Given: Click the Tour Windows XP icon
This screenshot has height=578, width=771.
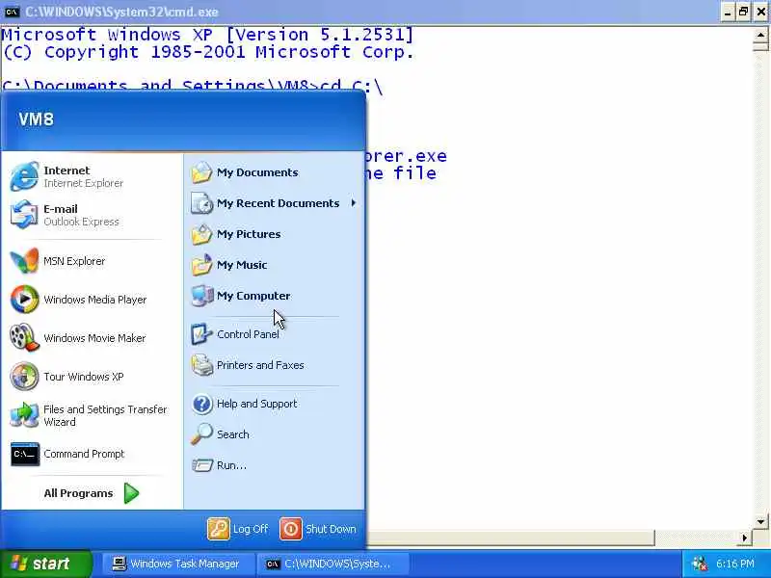Looking at the screenshot, I should click(24, 377).
